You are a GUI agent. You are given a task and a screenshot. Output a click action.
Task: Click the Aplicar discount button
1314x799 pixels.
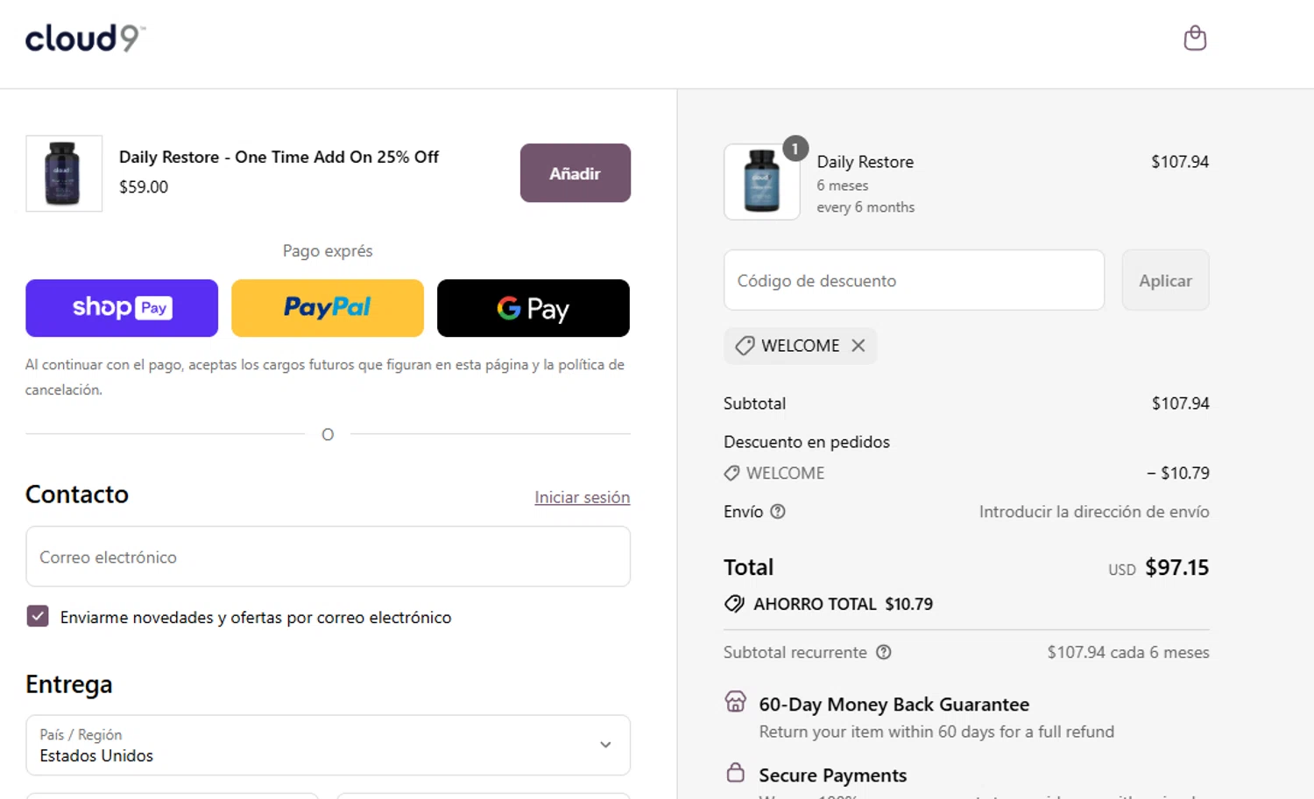(x=1165, y=280)
